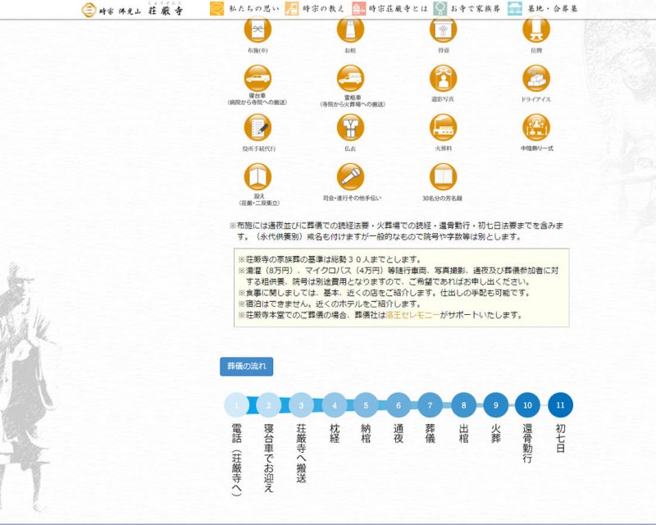Screen dimensions: 656x525
Task: Click the 荘厳寺 temple logo in header
Action: pyautogui.click(x=131, y=10)
